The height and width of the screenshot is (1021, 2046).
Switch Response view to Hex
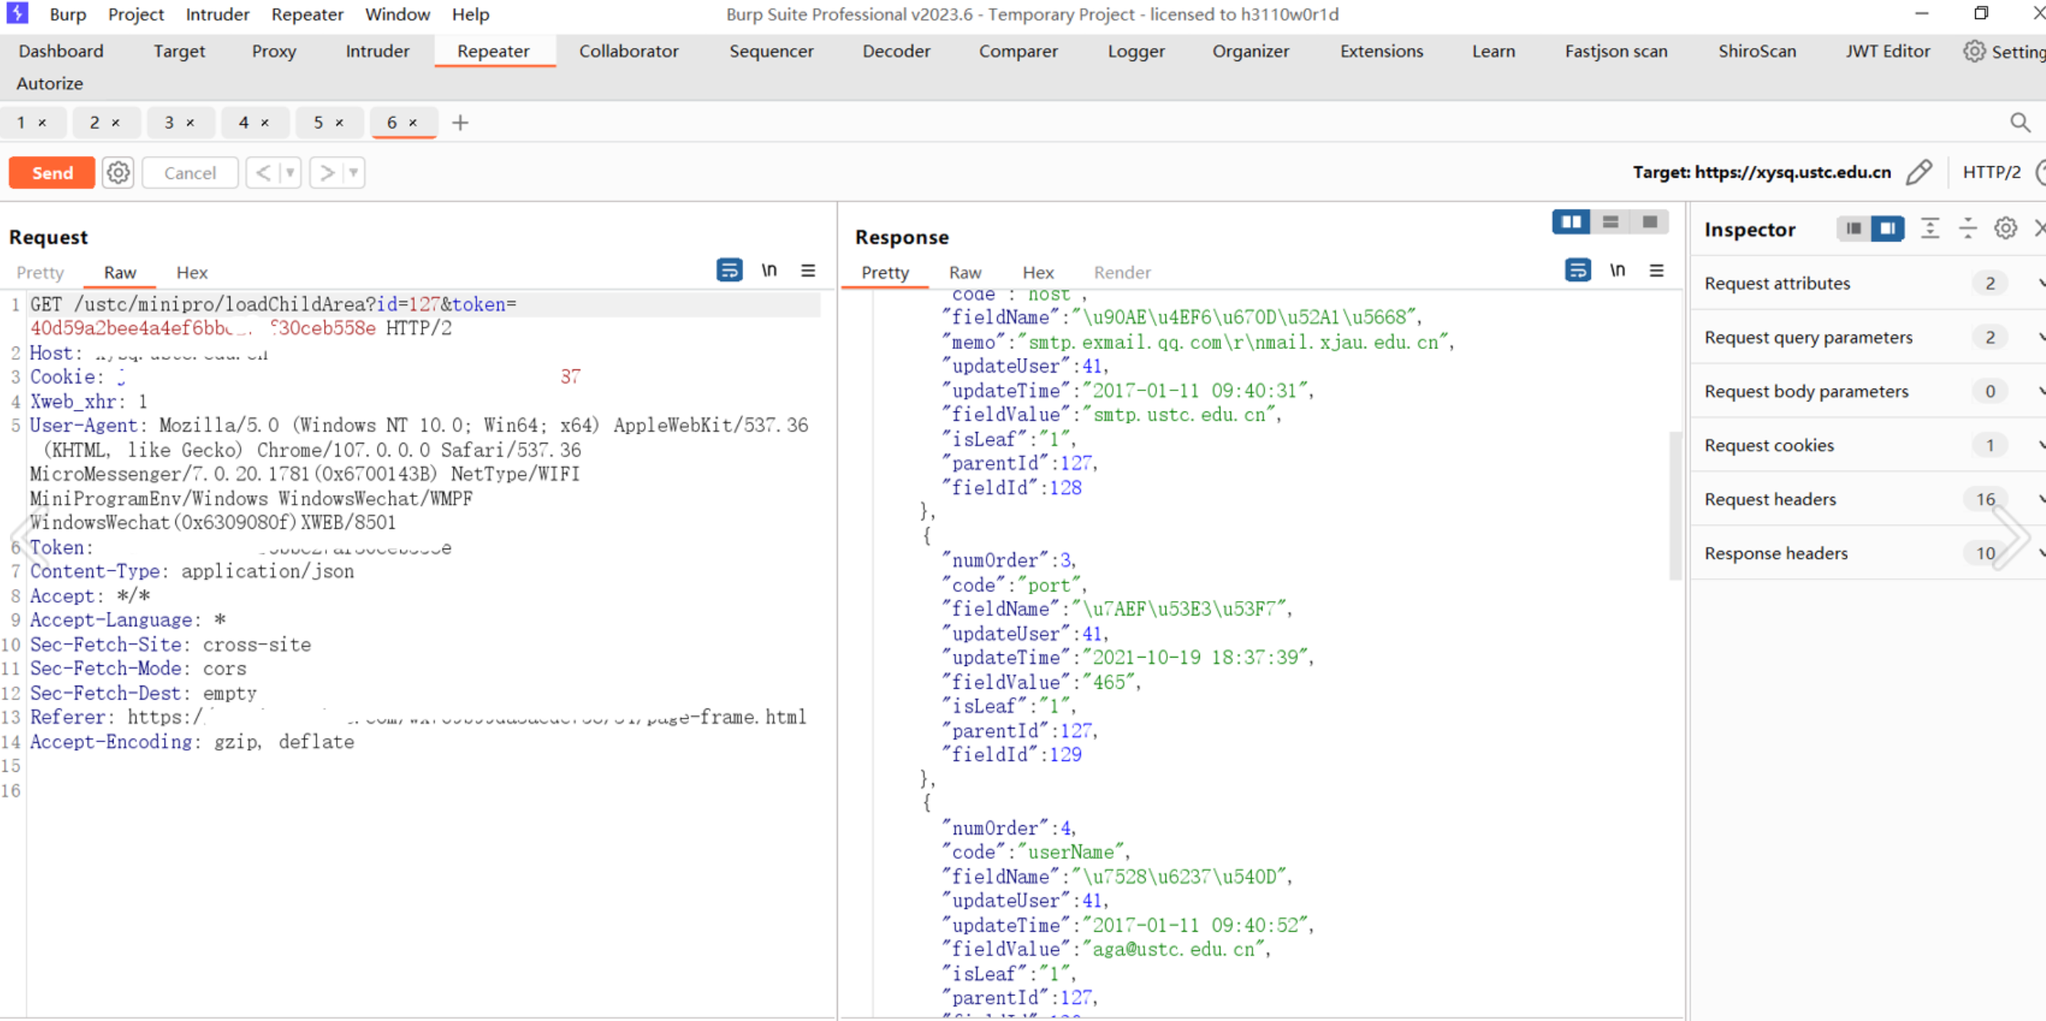pos(1037,272)
